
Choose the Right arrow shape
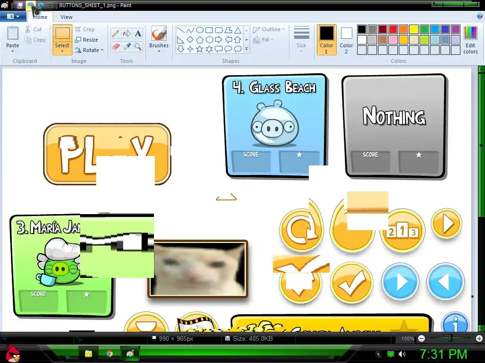coord(219,40)
